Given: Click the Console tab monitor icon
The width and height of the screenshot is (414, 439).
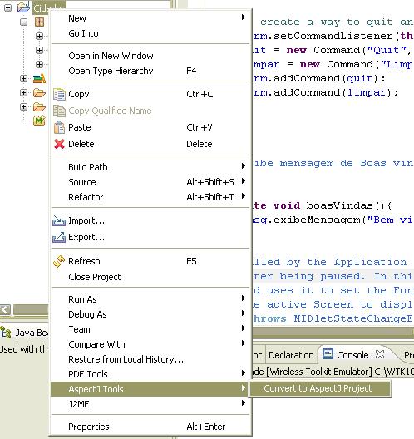Looking at the screenshot, I should (328, 354).
